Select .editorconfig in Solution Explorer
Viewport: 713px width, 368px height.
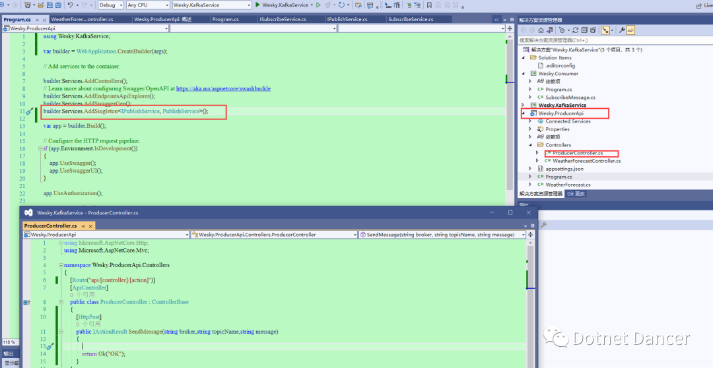click(560, 65)
